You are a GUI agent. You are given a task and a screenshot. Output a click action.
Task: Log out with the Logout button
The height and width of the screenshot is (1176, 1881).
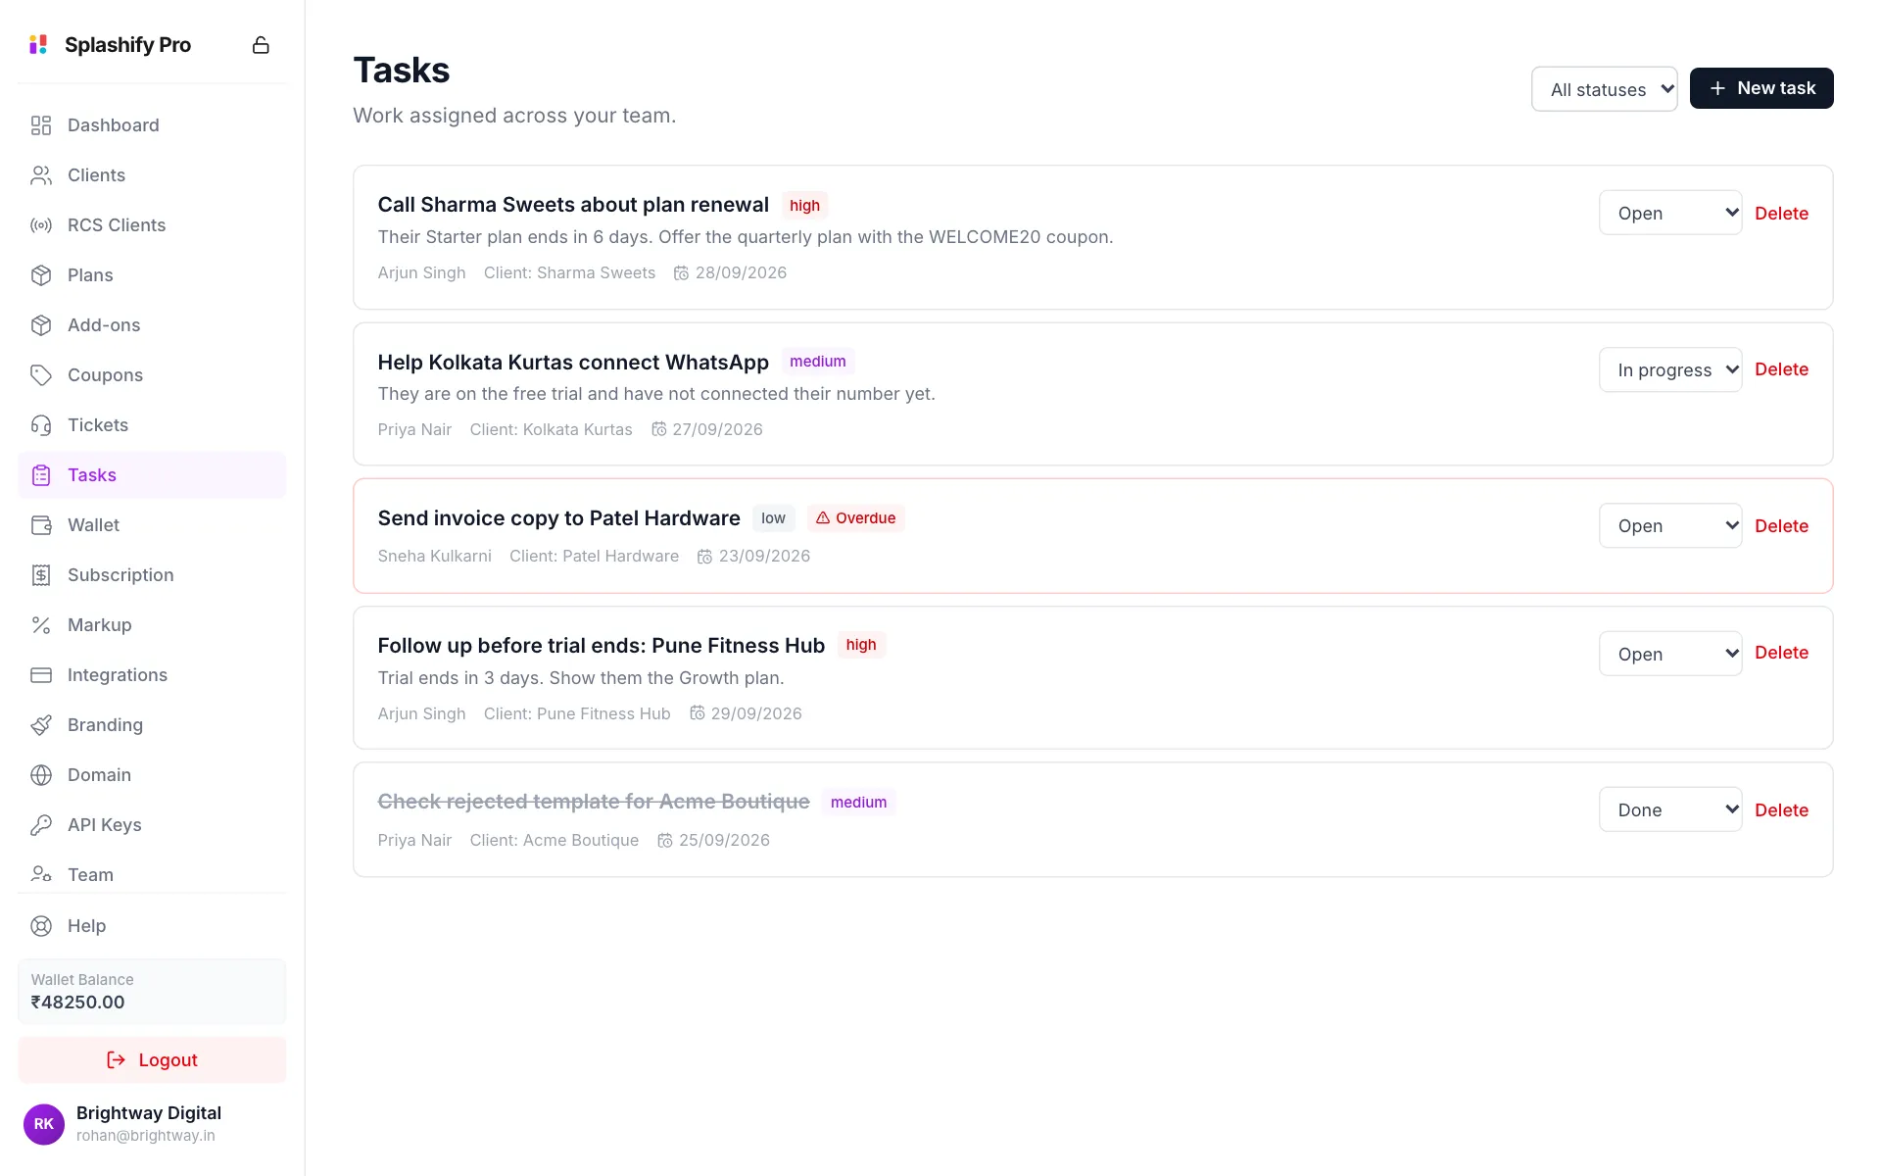pos(152,1060)
